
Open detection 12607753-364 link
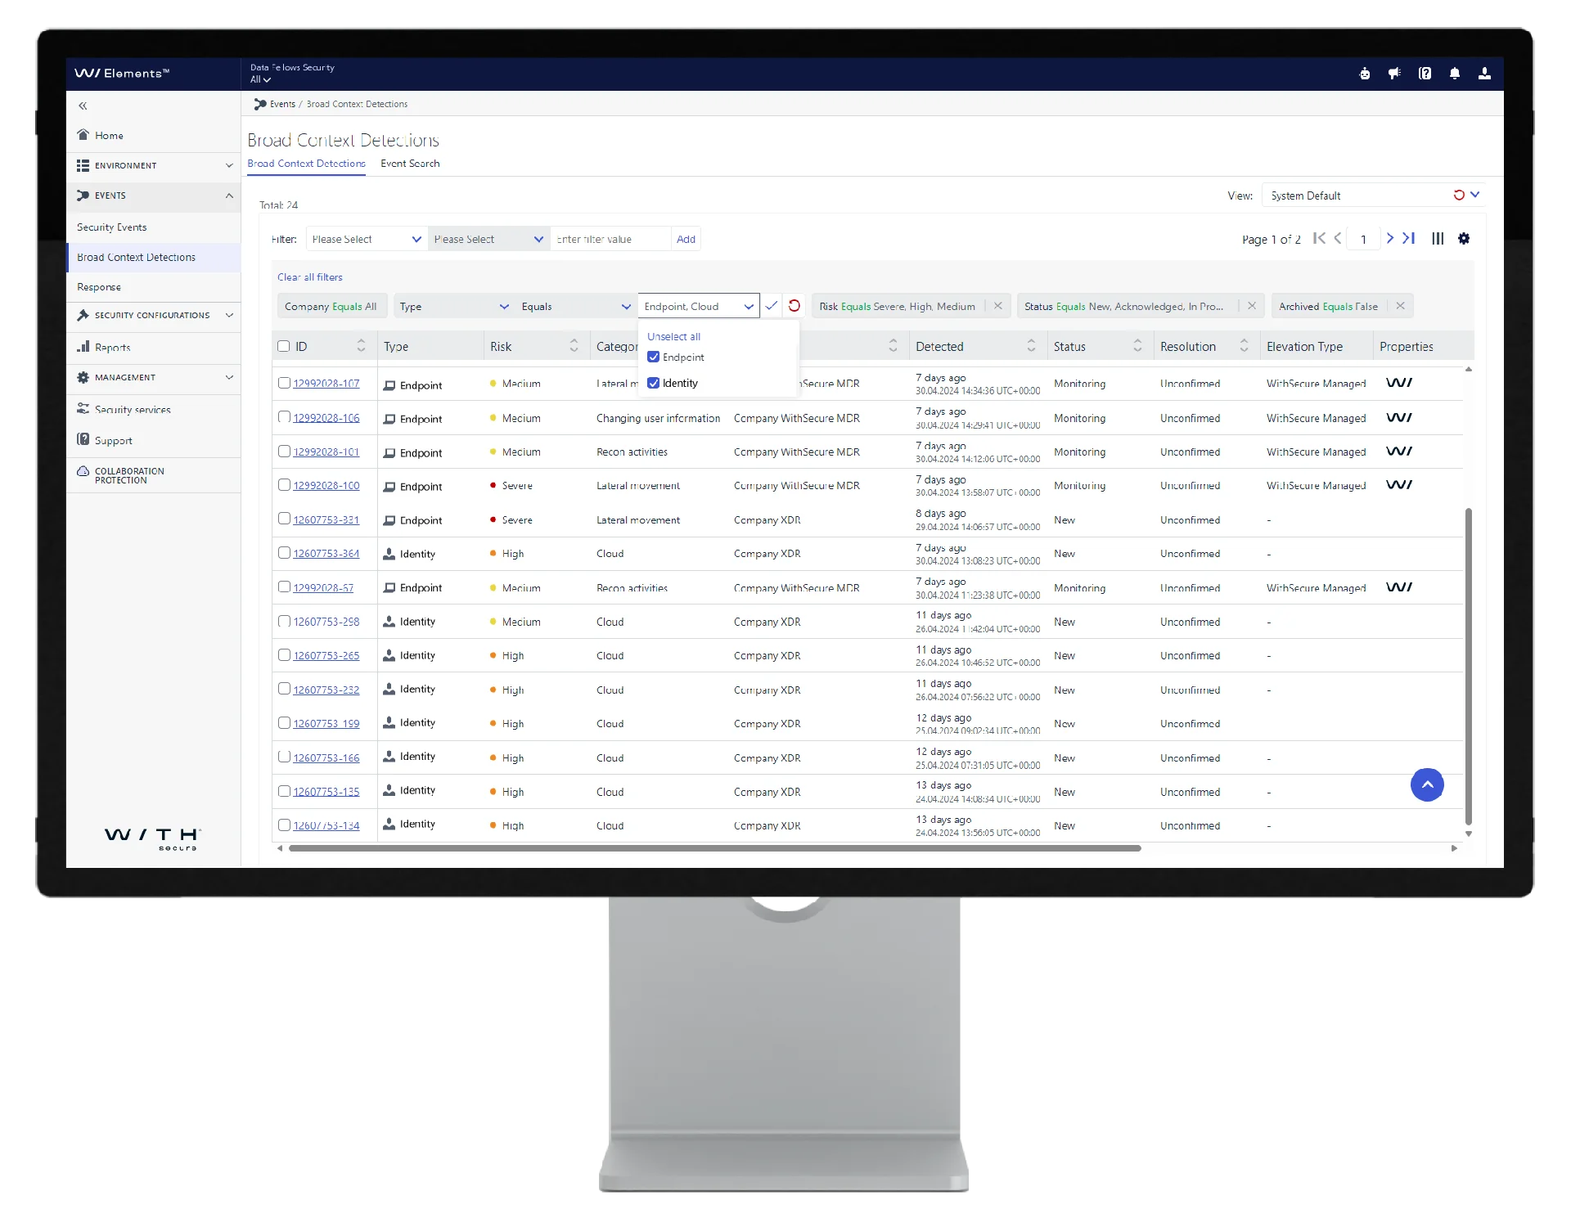click(x=326, y=554)
